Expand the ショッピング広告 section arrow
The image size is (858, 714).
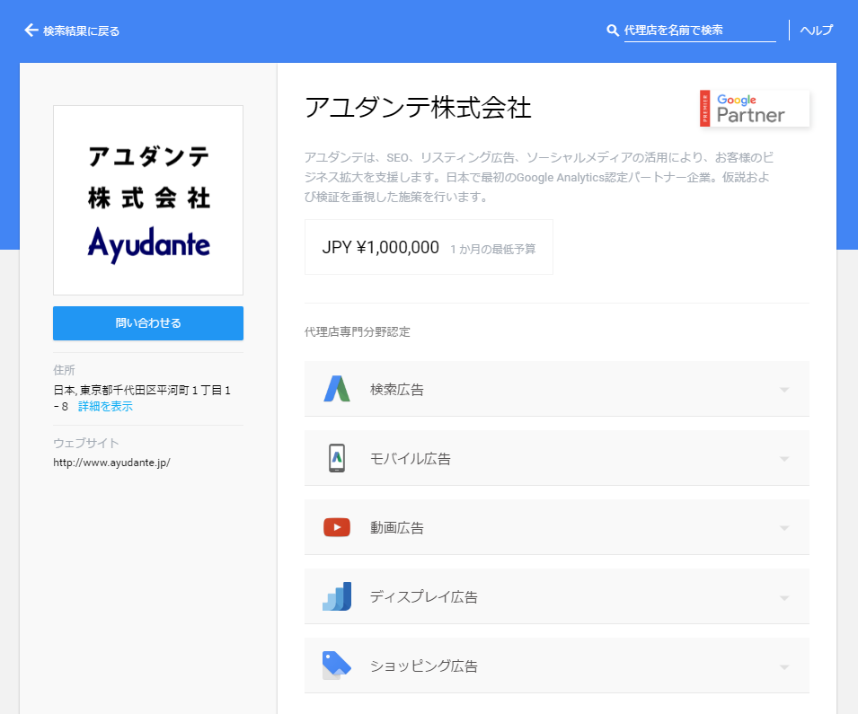coord(784,667)
